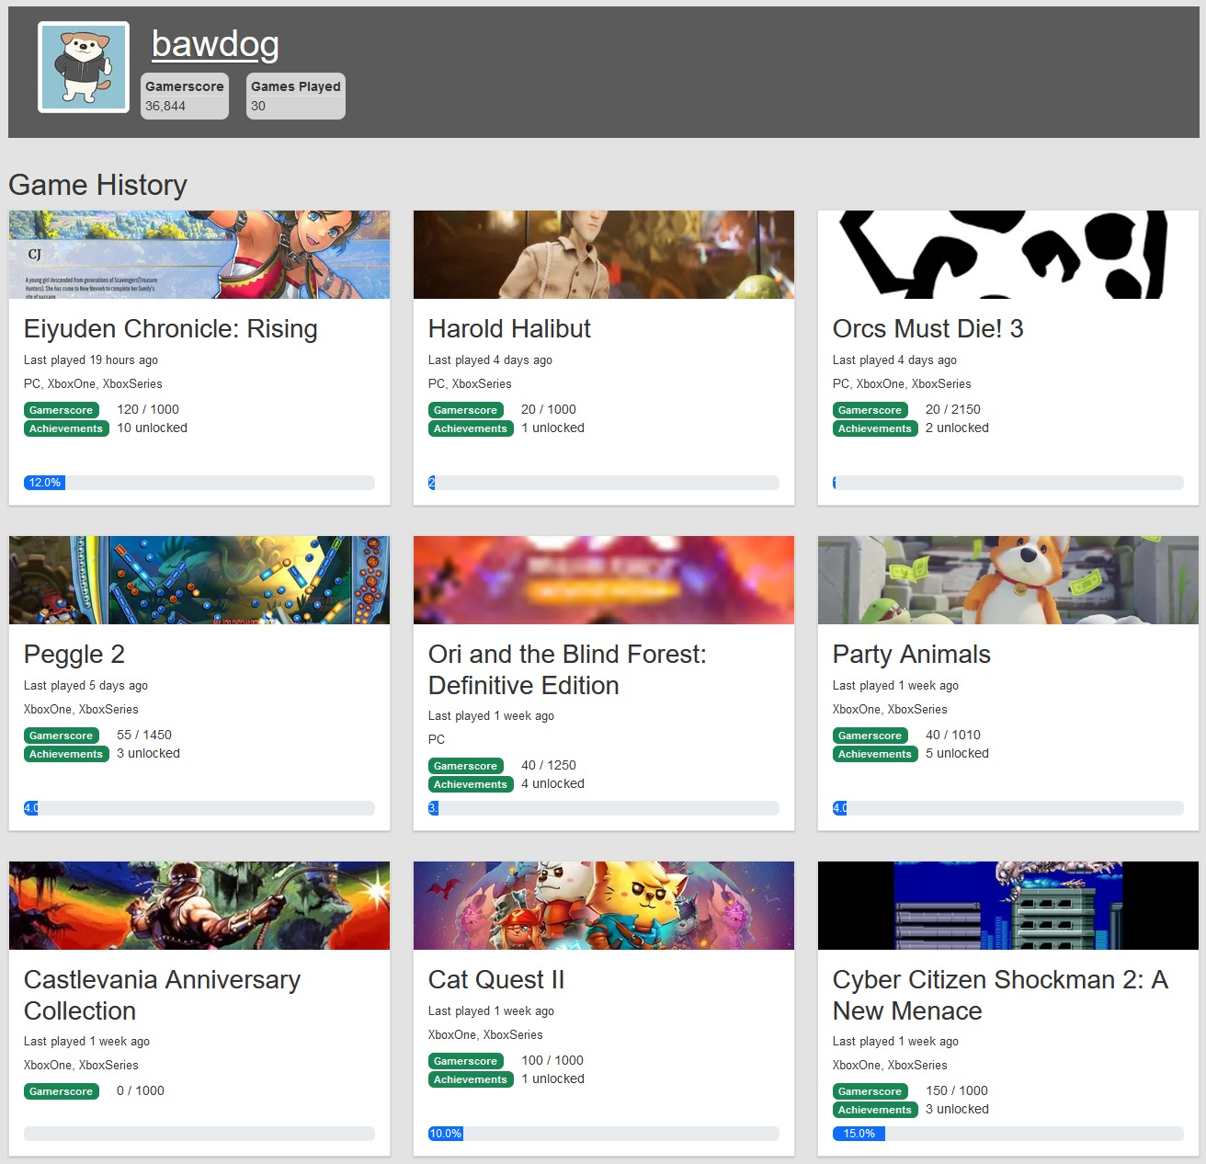This screenshot has height=1164, width=1206.
Task: Select the "5 unlocked" achievements count
Action: pyautogui.click(x=957, y=753)
